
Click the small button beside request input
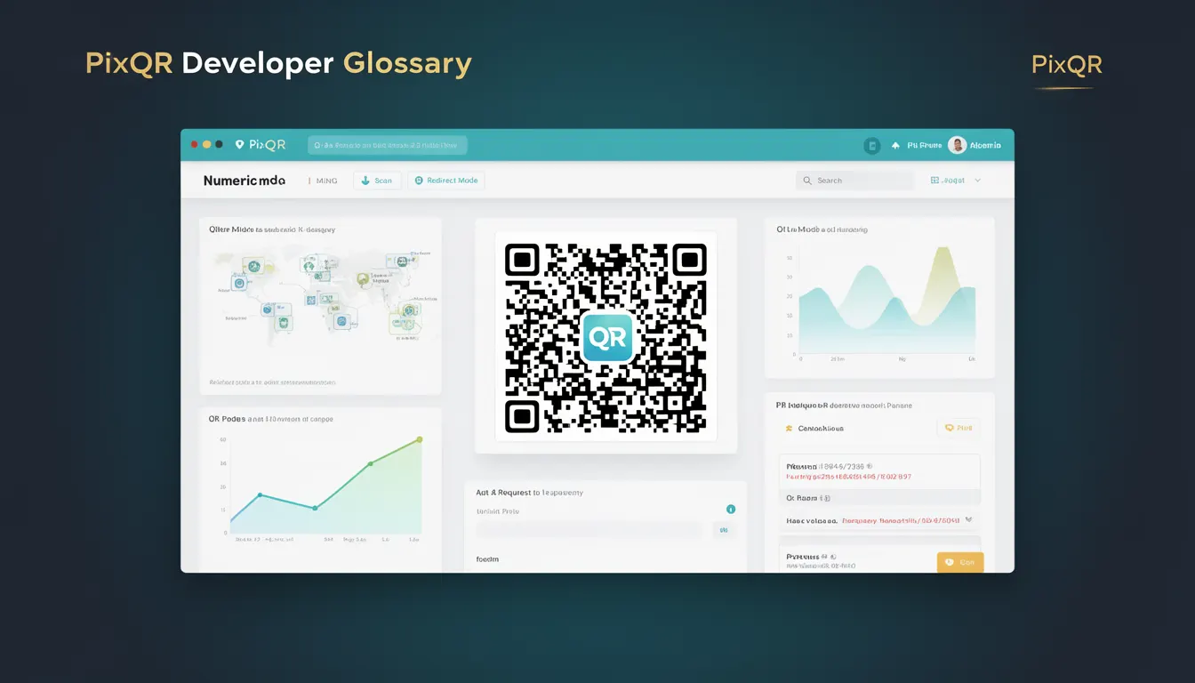[724, 530]
